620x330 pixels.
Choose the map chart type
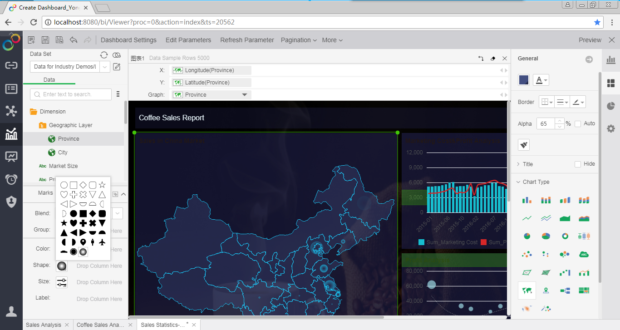click(527, 291)
